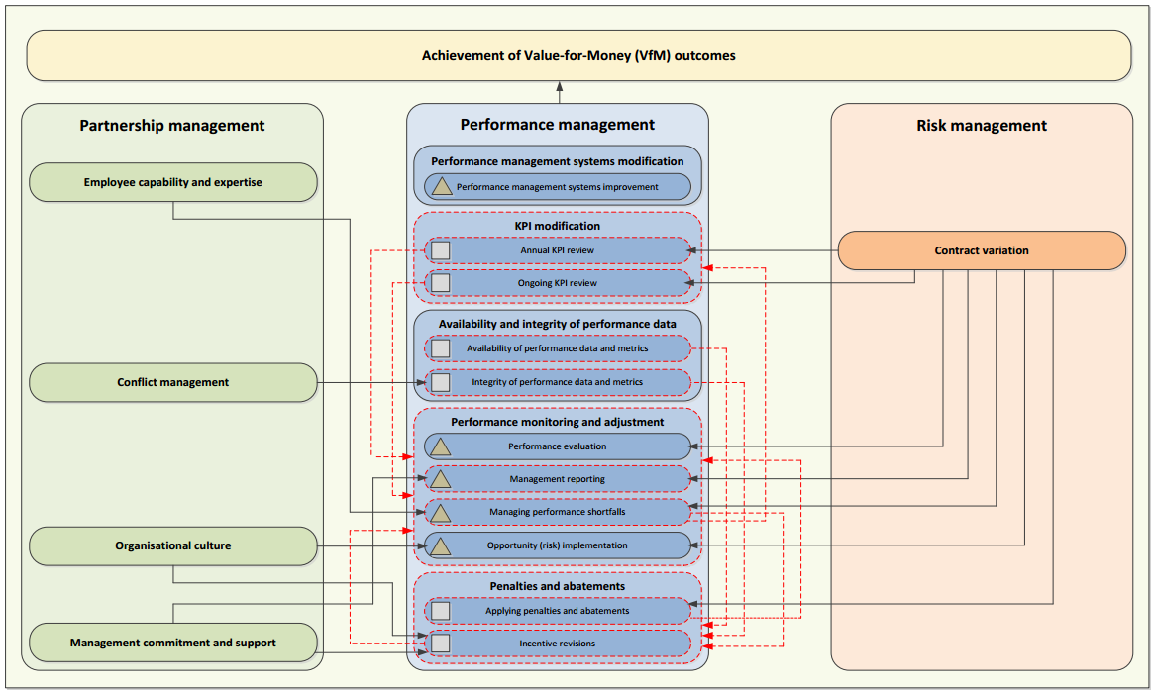
Task: Select the Conflict management box
Action: (173, 382)
